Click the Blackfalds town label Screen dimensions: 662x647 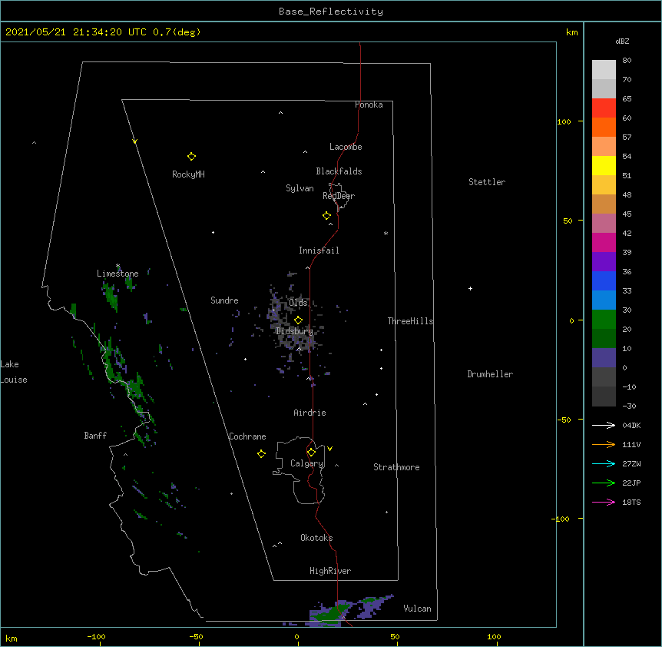point(339,171)
